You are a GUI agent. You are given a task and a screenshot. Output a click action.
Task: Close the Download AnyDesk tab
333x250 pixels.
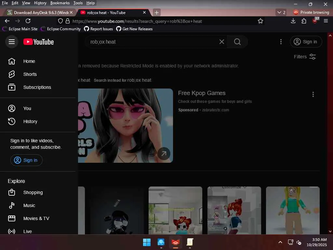tap(71, 12)
